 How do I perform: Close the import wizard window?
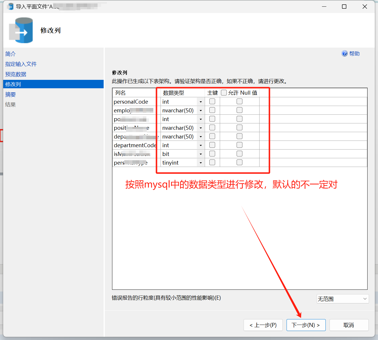[365, 6]
